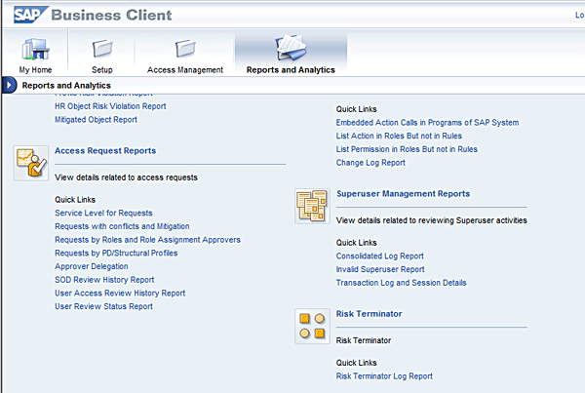This screenshot has width=585, height=393.
Task: Switch to the Access Management tab
Action: 185,70
